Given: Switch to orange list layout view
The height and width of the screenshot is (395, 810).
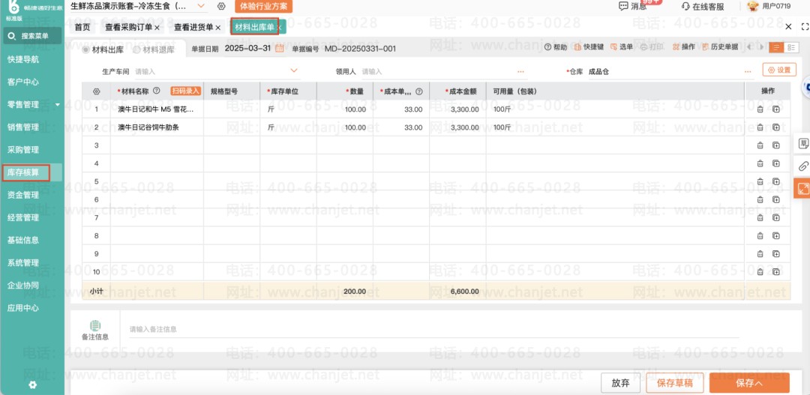Looking at the screenshot, I should (x=776, y=47).
